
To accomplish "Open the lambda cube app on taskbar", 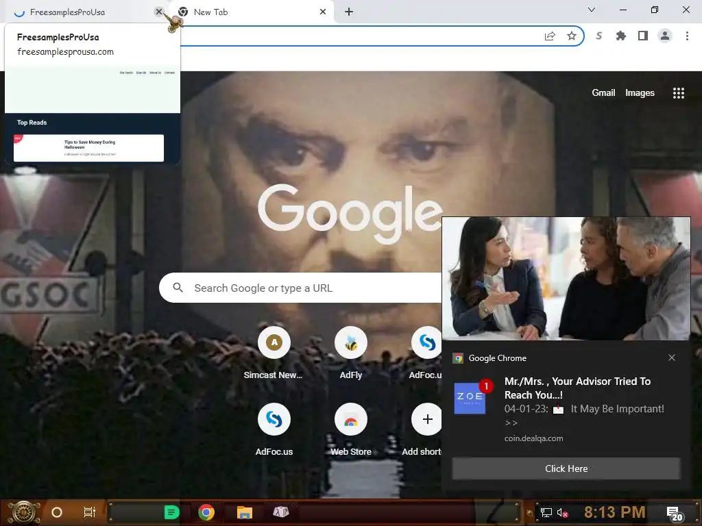I will [x=281, y=512].
